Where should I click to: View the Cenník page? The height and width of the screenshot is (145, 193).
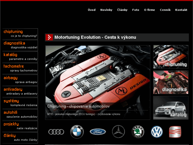(165, 10)
